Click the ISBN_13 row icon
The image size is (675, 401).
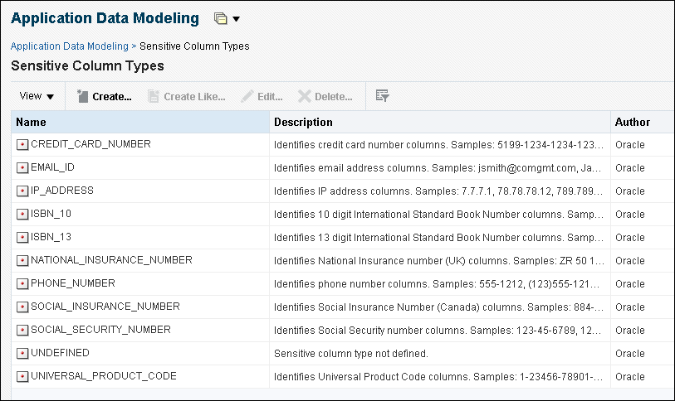click(x=22, y=237)
